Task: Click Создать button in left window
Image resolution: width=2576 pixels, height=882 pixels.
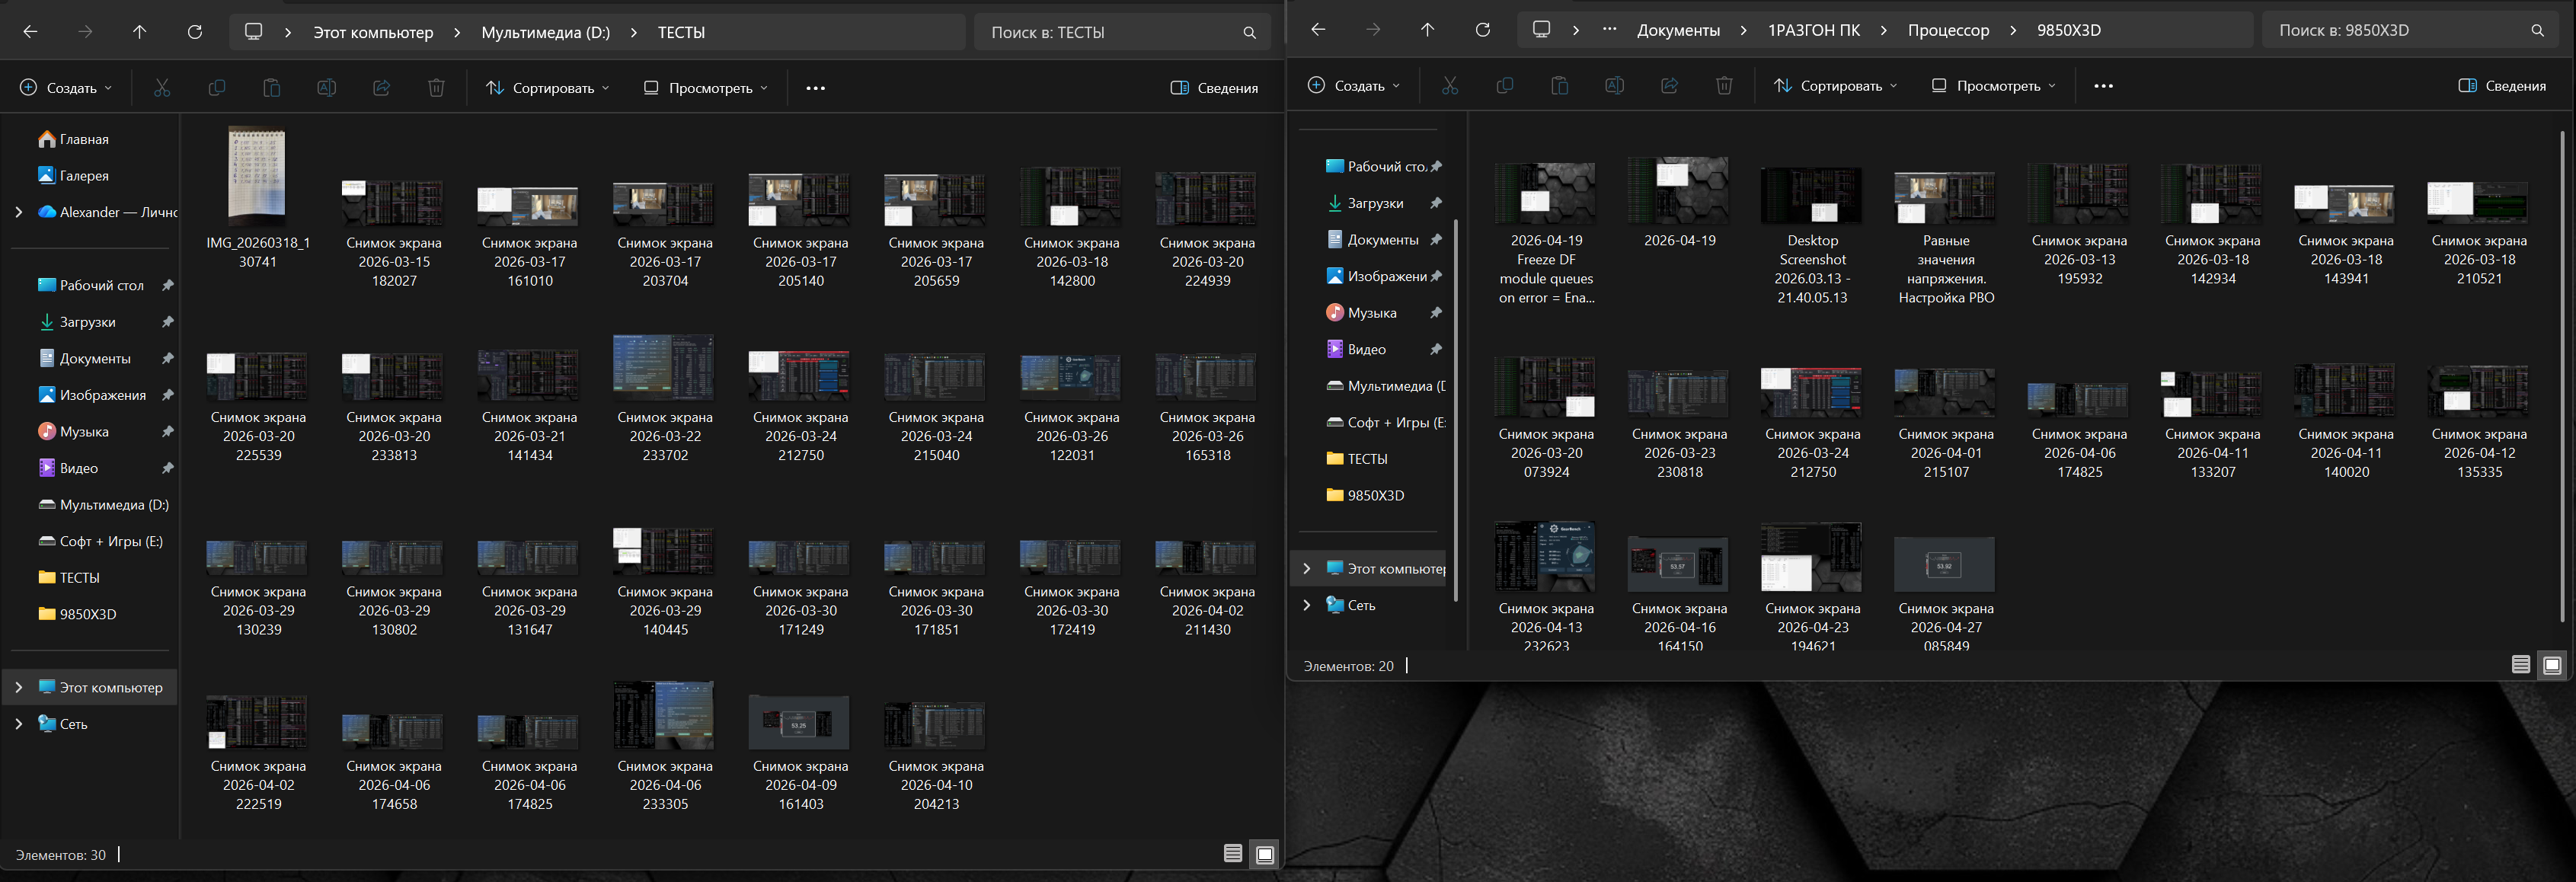Action: 66,88
